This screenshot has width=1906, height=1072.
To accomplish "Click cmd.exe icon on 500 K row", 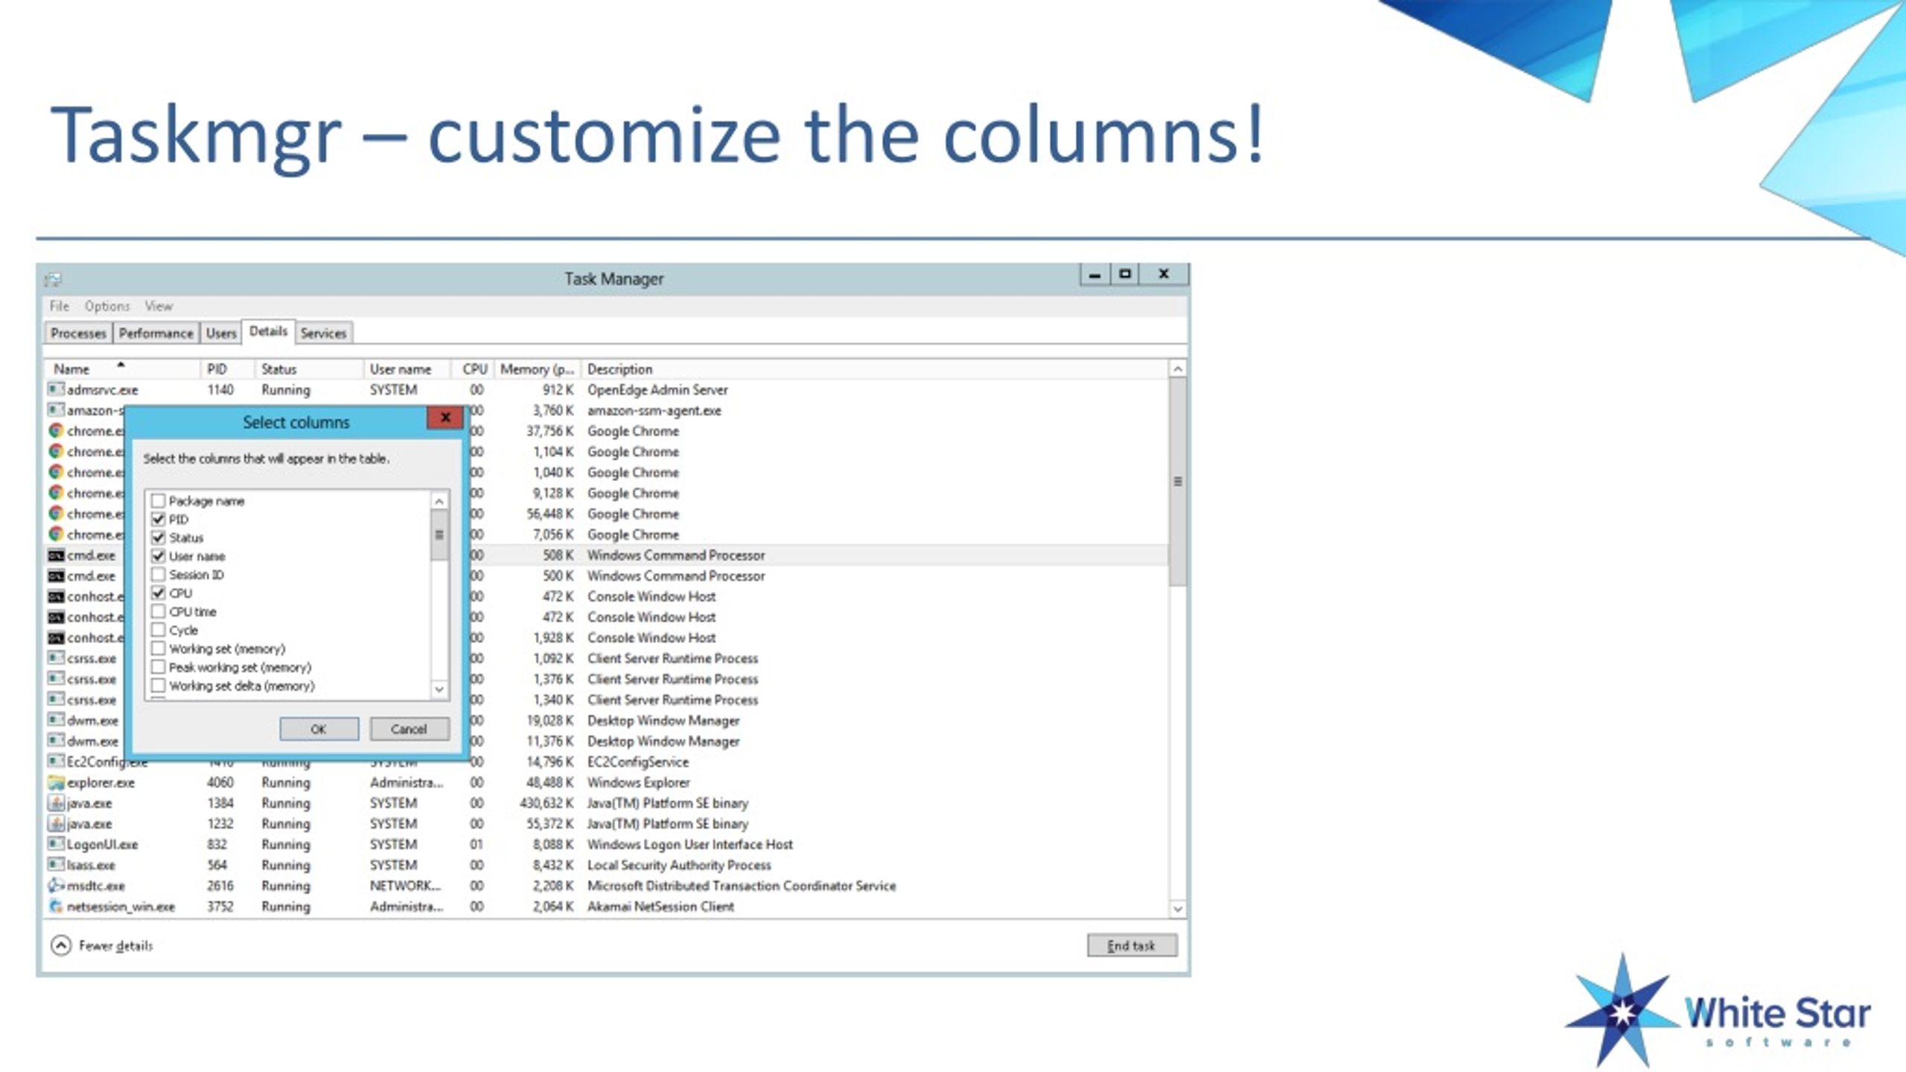I will pyautogui.click(x=56, y=576).
